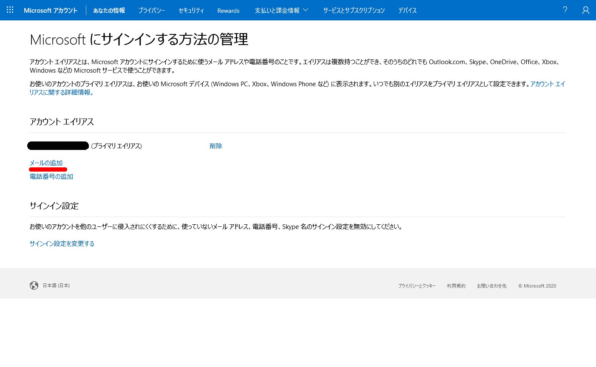Open the あなたの情報 tab
596x367 pixels.
coord(109,11)
